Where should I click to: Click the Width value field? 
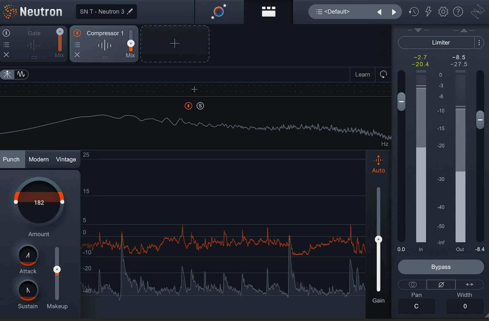point(465,306)
